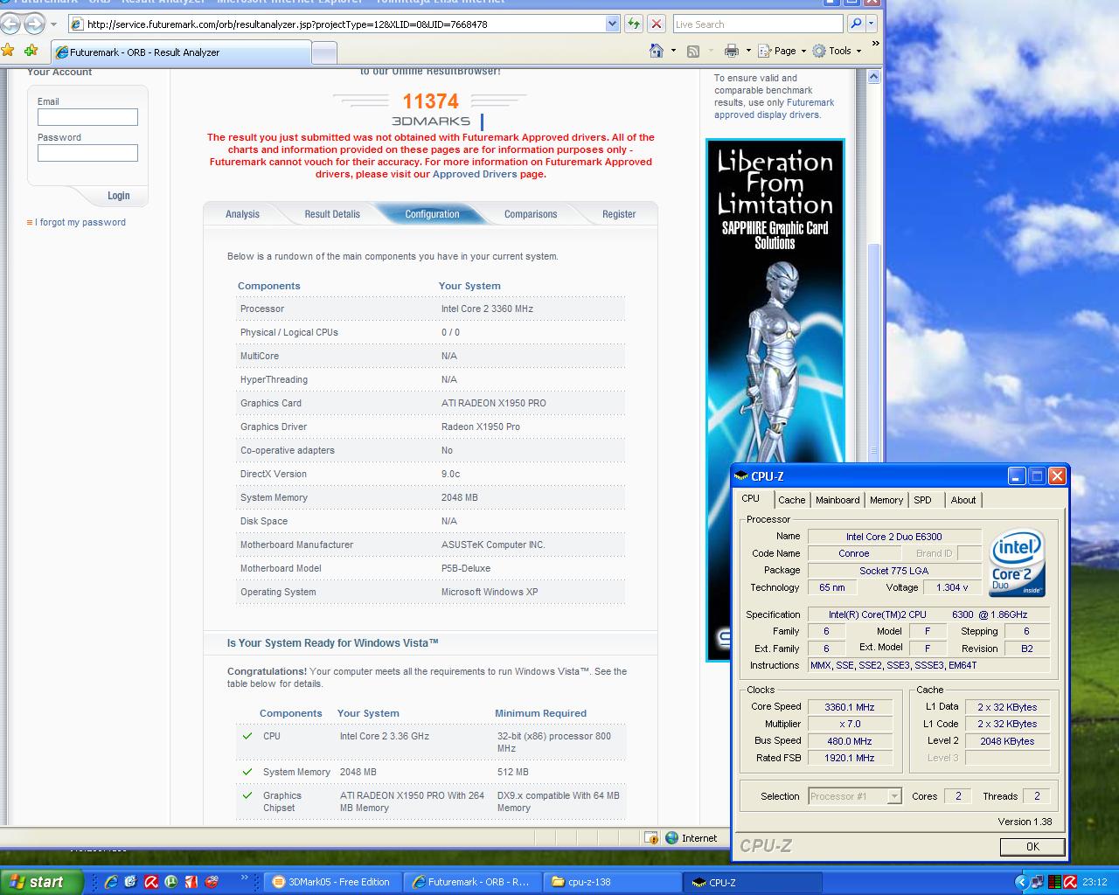Click the Favorites Center star icon

9,51
